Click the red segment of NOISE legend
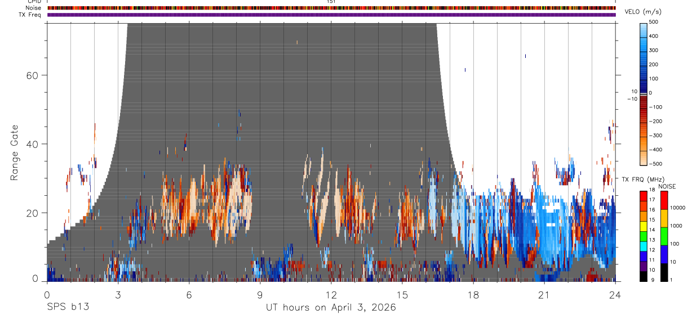The image size is (692, 319). point(664,200)
